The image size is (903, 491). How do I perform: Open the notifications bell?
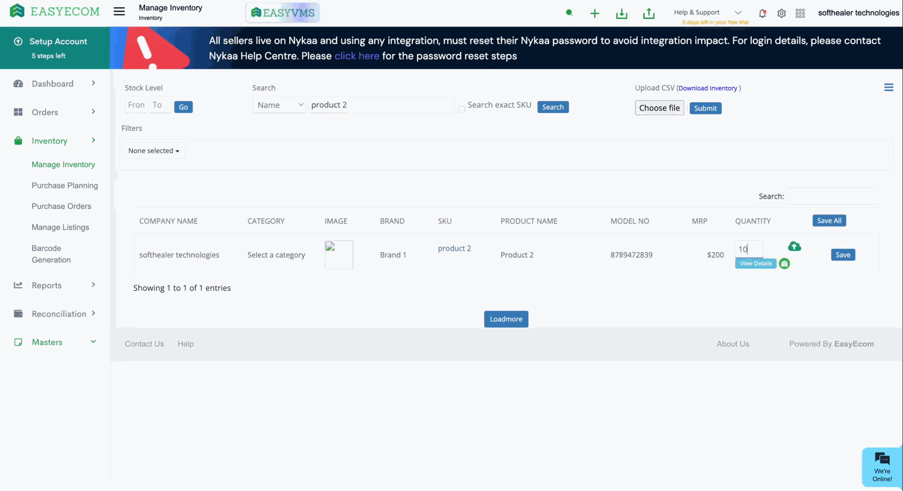pyautogui.click(x=762, y=13)
